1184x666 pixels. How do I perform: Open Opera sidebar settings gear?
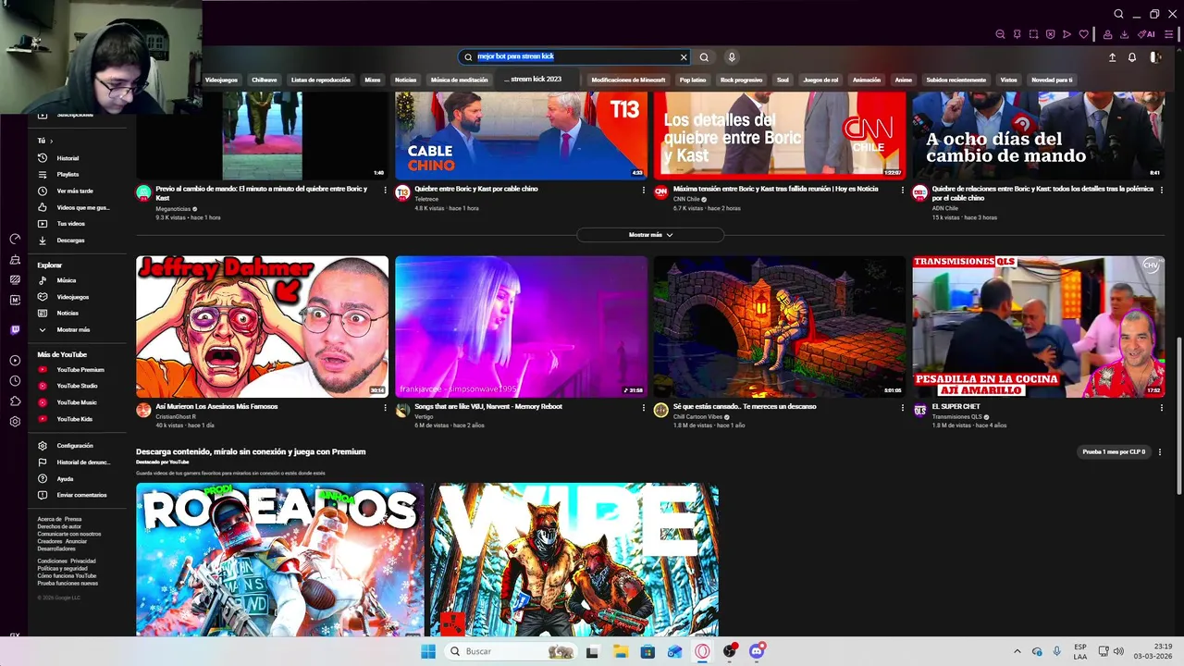[15, 422]
